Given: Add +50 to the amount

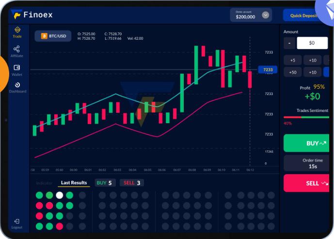Looking at the screenshot, I should point(293,72).
